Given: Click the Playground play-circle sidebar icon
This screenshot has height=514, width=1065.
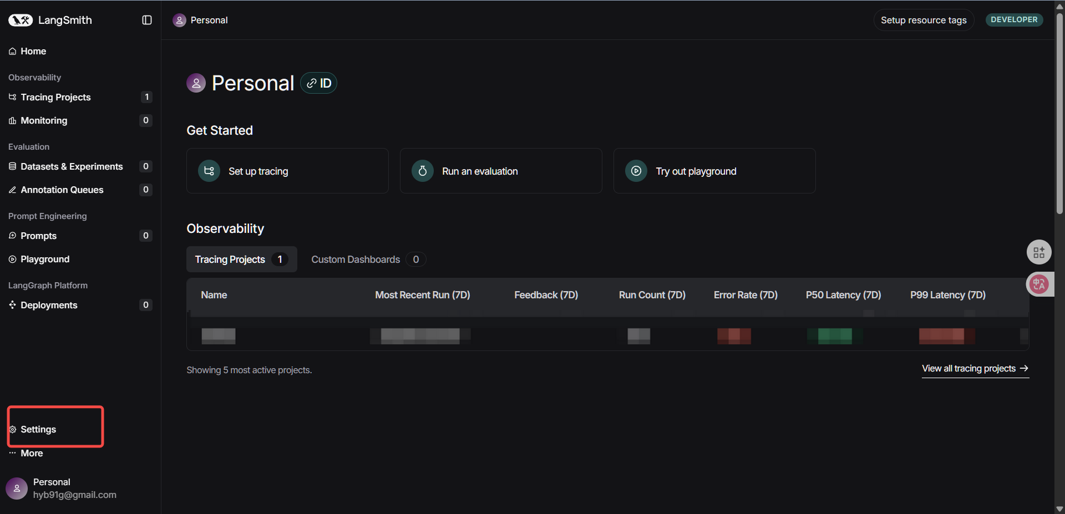Looking at the screenshot, I should coord(12,259).
